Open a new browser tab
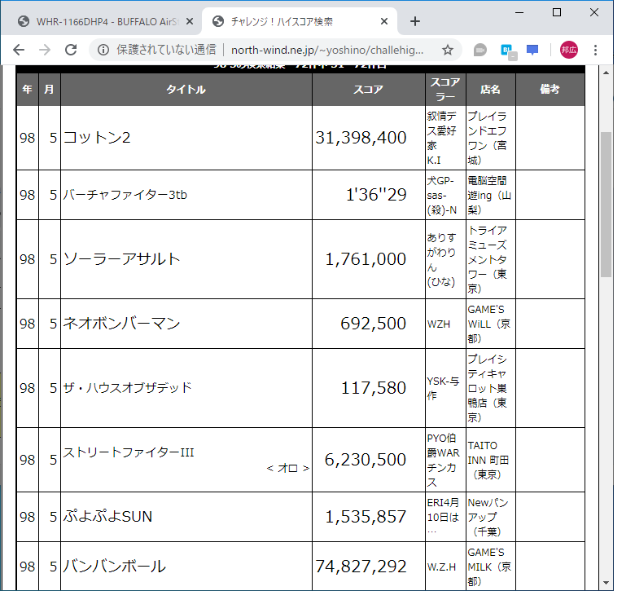Screen dimensions: 635x591 (x=415, y=21)
